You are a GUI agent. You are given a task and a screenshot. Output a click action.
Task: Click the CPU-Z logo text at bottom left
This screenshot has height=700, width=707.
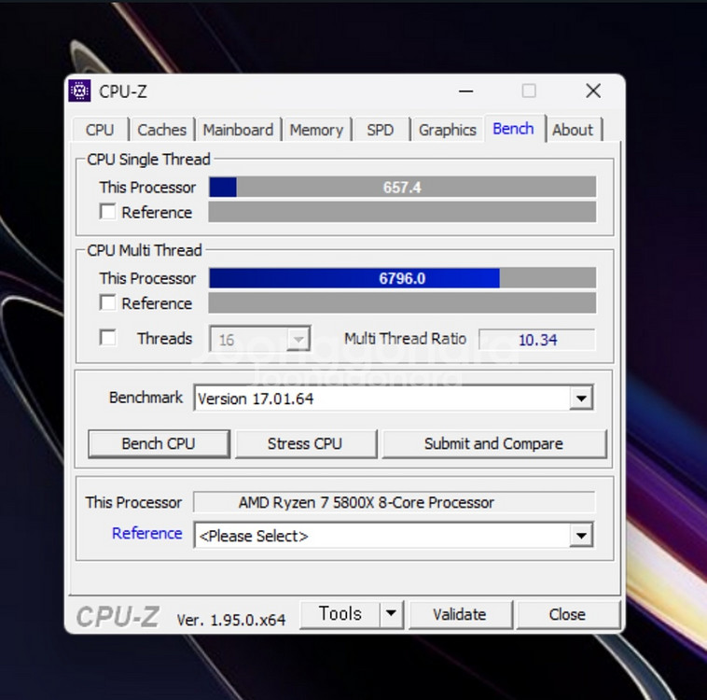pyautogui.click(x=118, y=617)
